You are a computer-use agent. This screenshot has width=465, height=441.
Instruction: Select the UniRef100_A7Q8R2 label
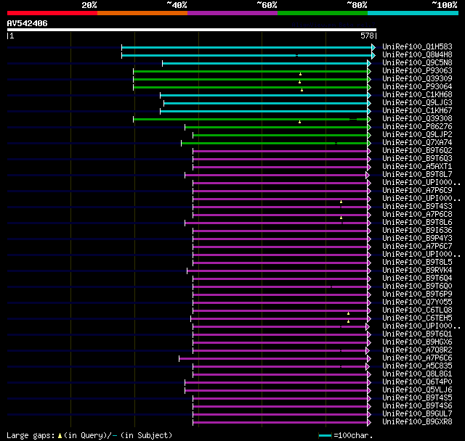point(417,350)
